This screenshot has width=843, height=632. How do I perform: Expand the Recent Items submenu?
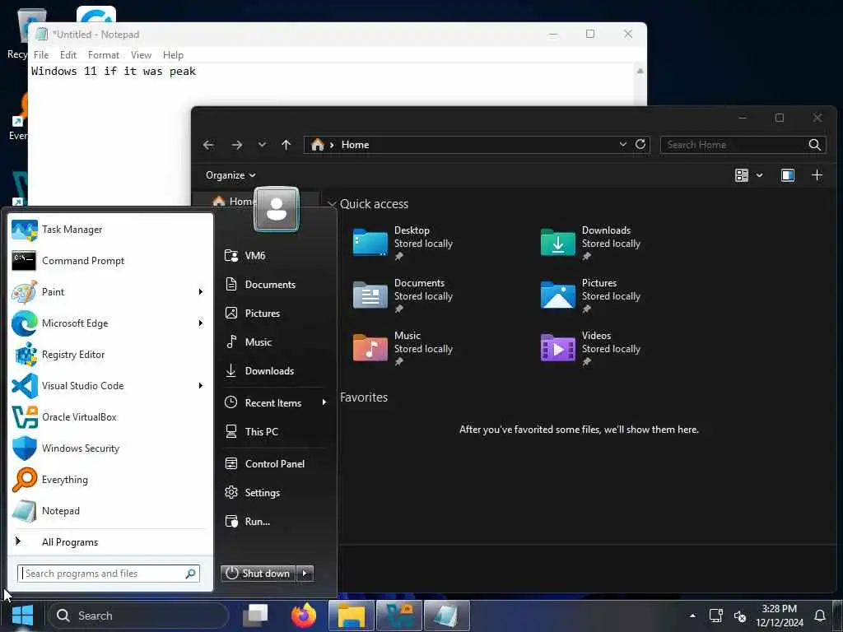[324, 402]
